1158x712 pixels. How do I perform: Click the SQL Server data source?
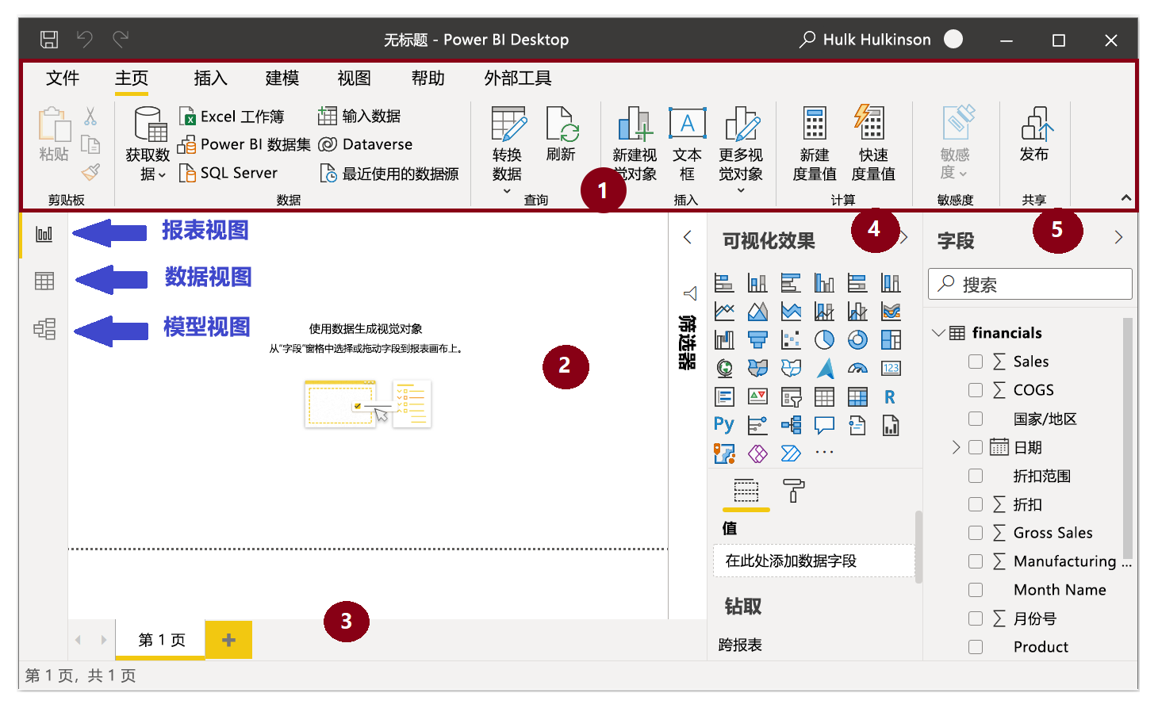click(228, 173)
